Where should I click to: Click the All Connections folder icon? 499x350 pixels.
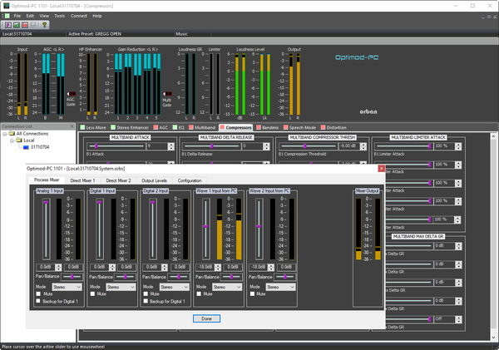(x=12, y=133)
